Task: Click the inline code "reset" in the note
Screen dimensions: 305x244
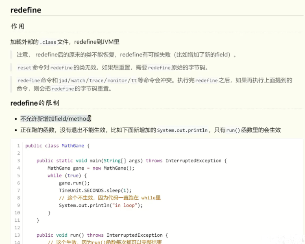Action: click(x=24, y=68)
